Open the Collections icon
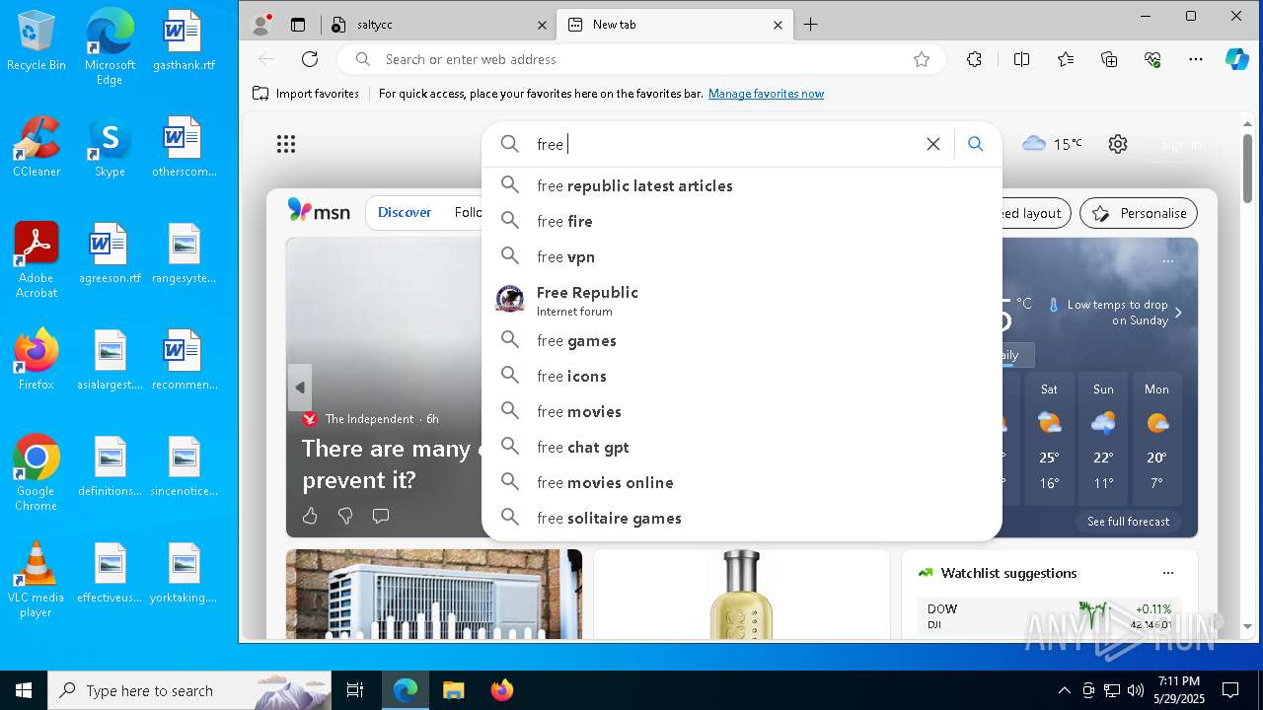The height and width of the screenshot is (710, 1263). 1109,59
